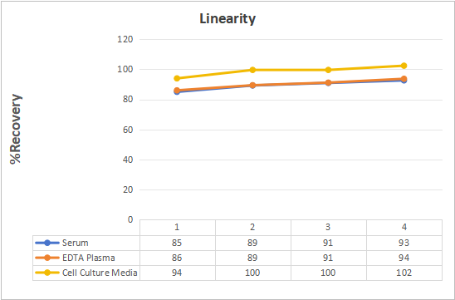Click the orange data point at dilution 3

tap(328, 83)
